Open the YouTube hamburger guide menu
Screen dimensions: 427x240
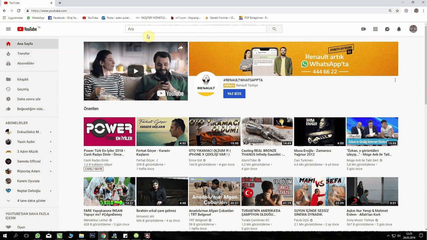pyautogui.click(x=8, y=29)
